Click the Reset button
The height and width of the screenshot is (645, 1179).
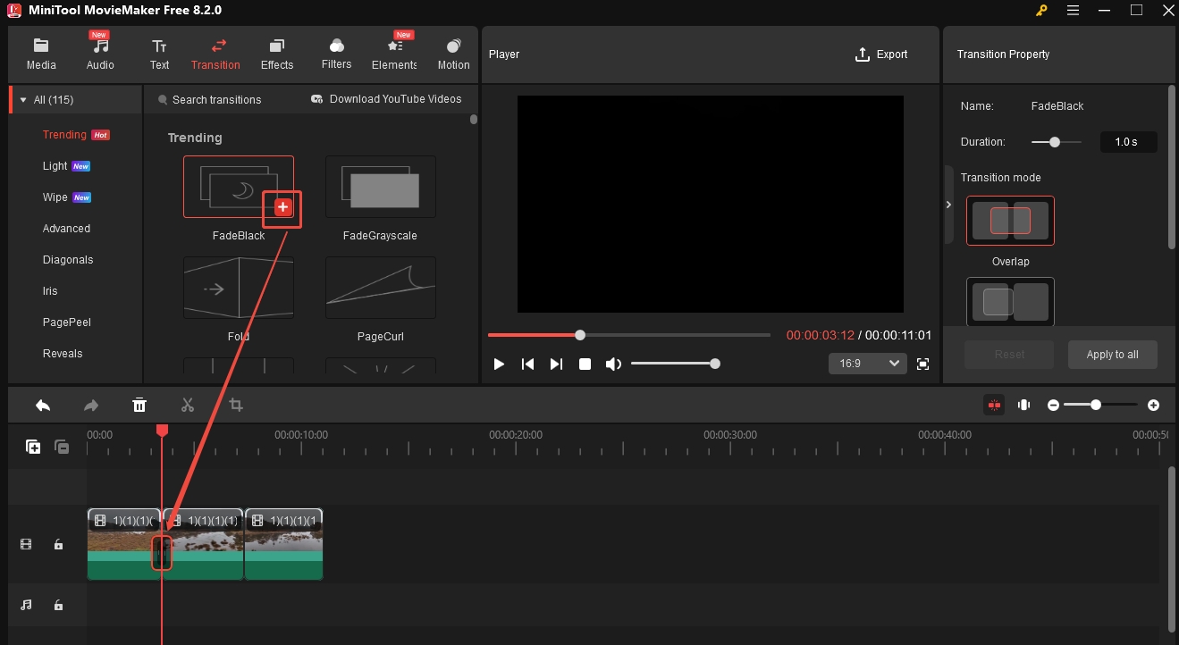(x=1009, y=355)
